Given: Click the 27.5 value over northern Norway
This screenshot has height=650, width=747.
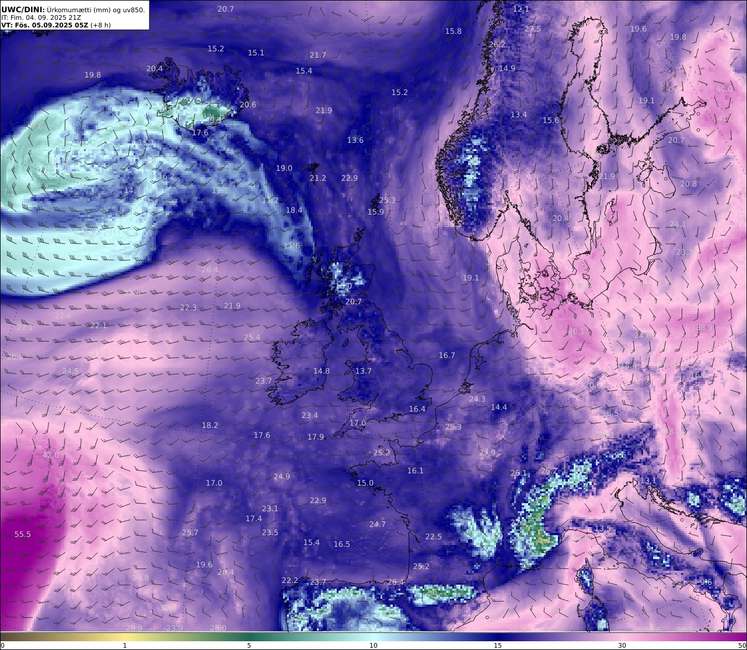Looking at the screenshot, I should (x=533, y=29).
